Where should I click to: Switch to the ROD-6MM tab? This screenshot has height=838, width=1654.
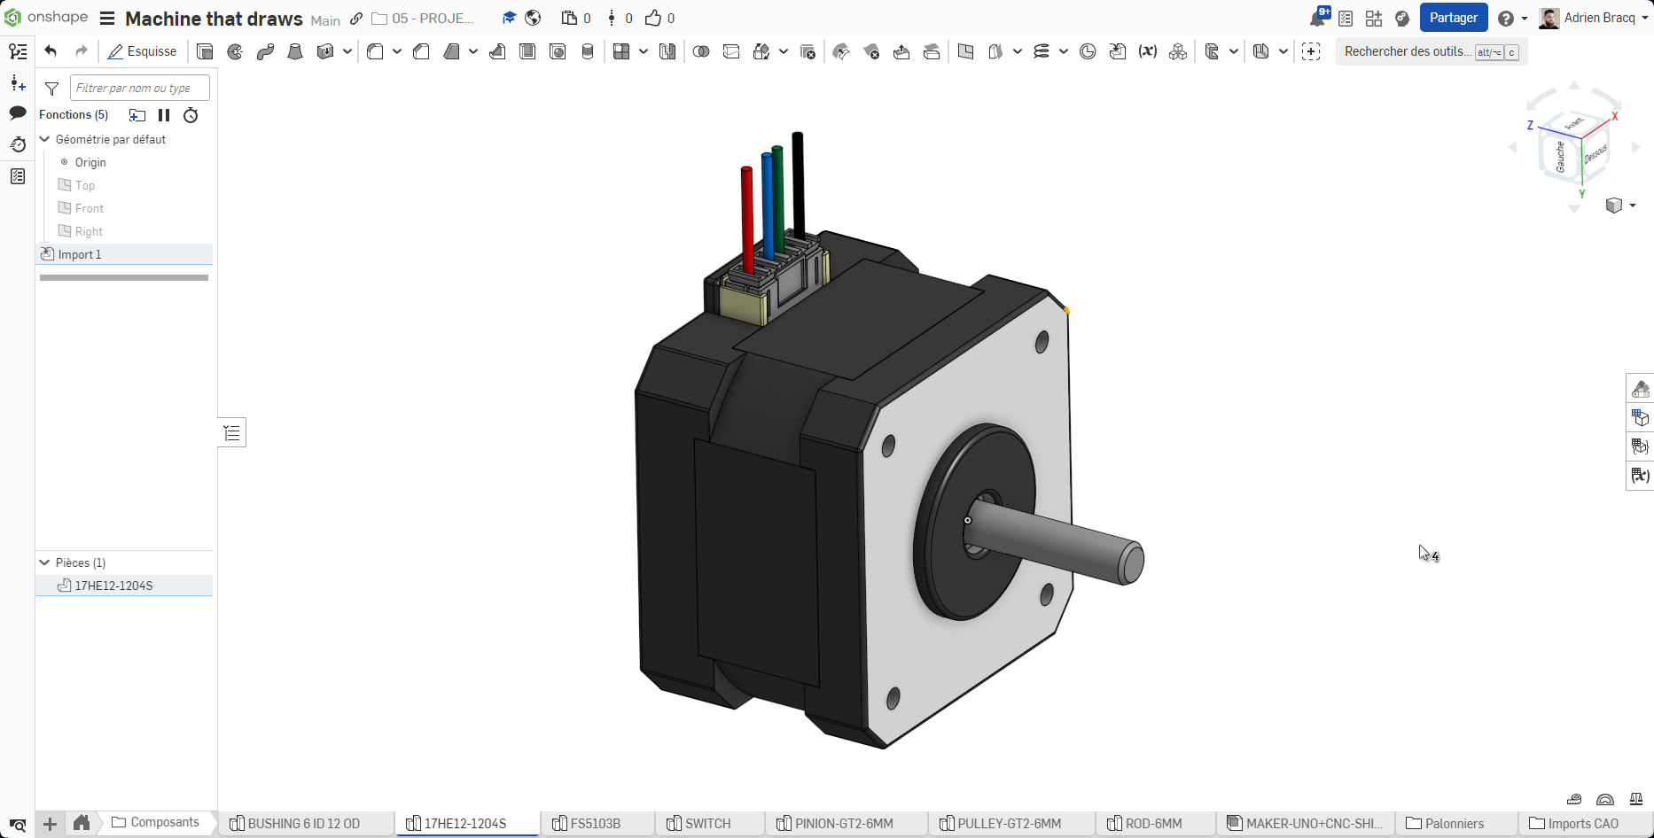[x=1155, y=823]
